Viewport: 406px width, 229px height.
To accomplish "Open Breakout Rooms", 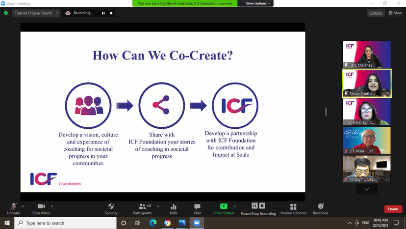I will 293,209.
